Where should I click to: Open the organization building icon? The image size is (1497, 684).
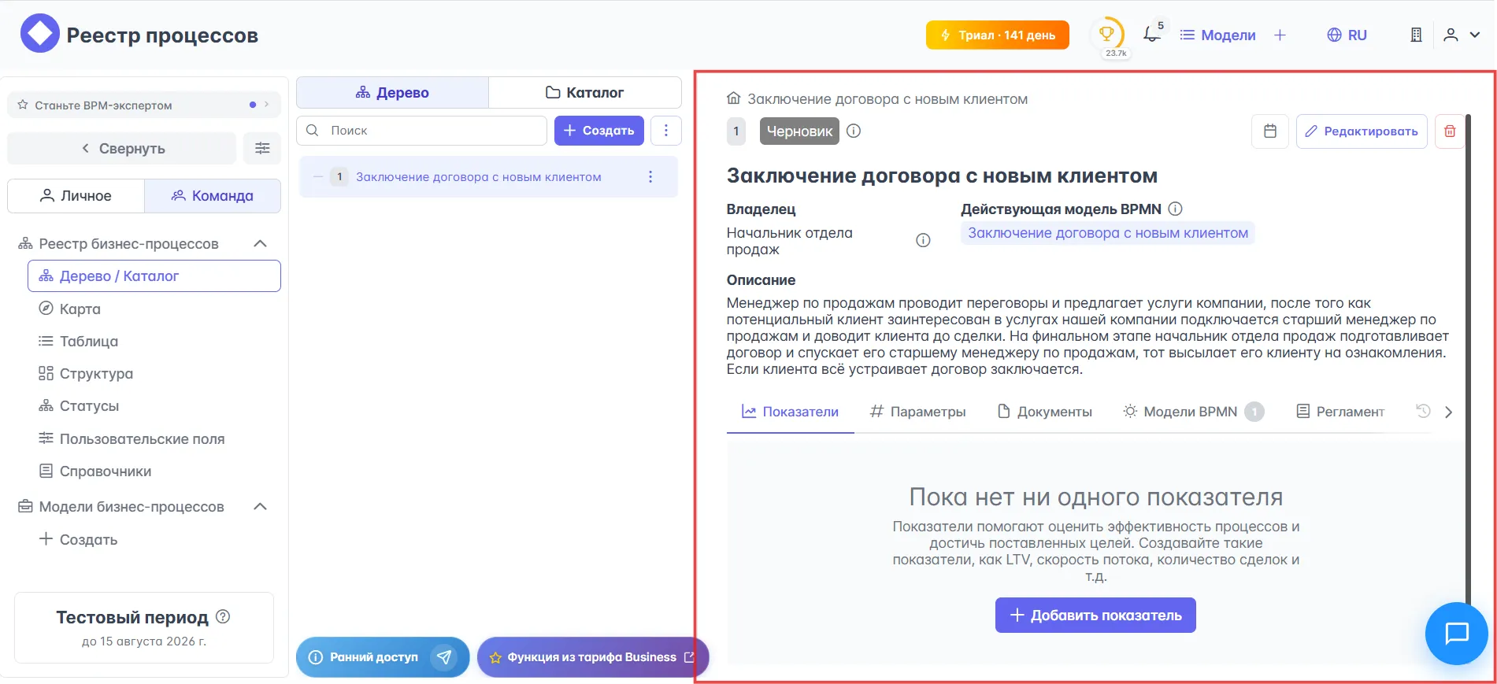[x=1416, y=35]
